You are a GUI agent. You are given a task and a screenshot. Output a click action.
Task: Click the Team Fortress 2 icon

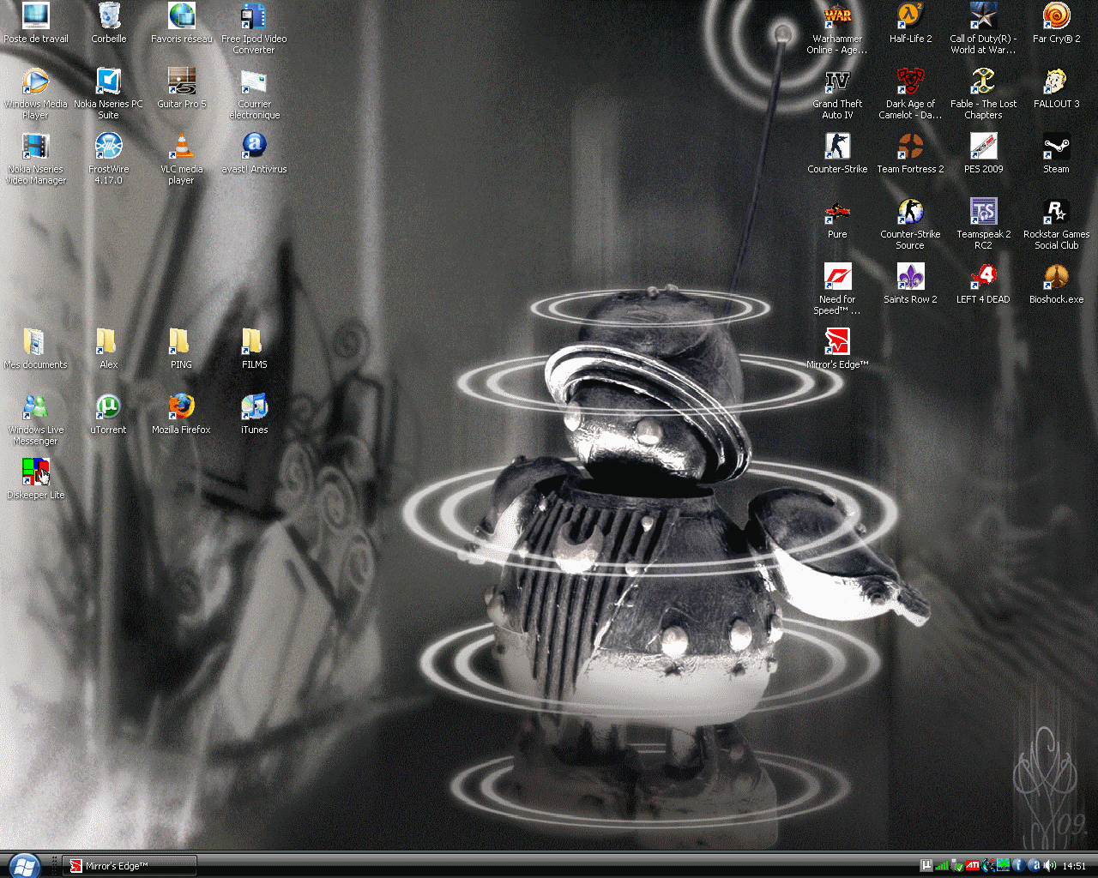[x=910, y=147]
